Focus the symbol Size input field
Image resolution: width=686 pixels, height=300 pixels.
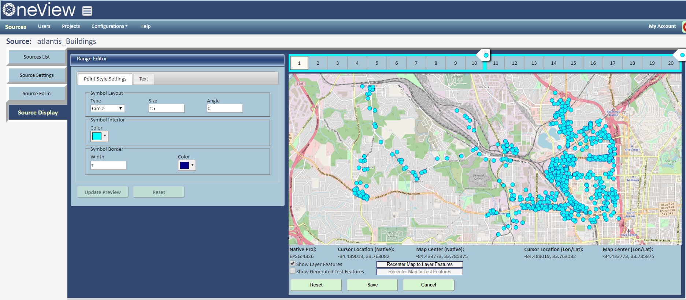[167, 108]
